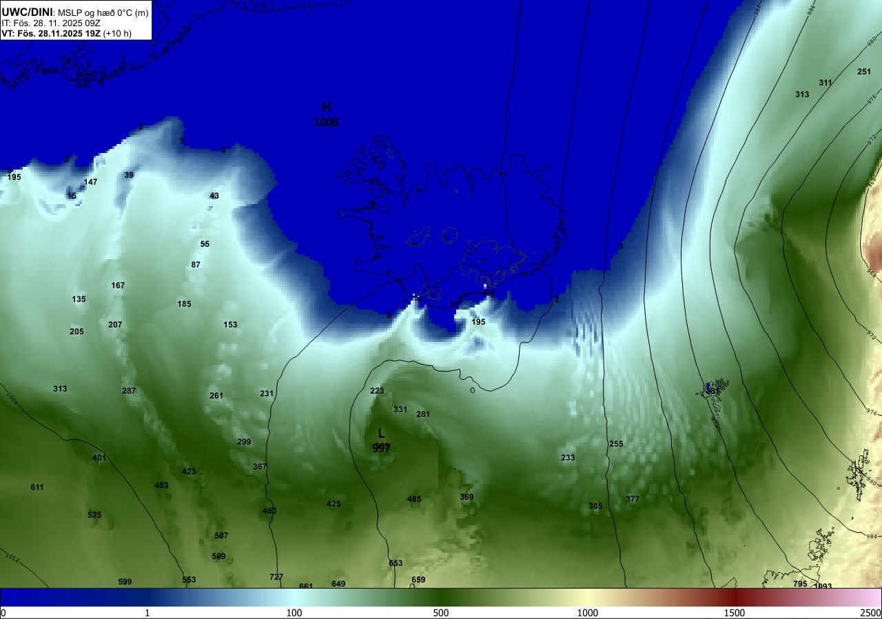Click the 1 label on color scale
This screenshot has height=619, width=882.
(147, 613)
